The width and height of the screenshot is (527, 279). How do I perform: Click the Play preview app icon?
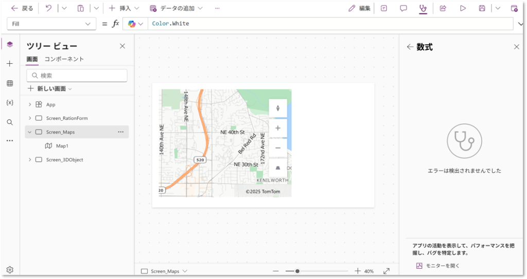463,8
